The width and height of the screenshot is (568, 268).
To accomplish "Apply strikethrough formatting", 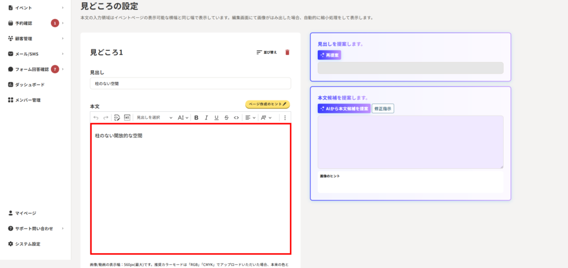I will (226, 117).
